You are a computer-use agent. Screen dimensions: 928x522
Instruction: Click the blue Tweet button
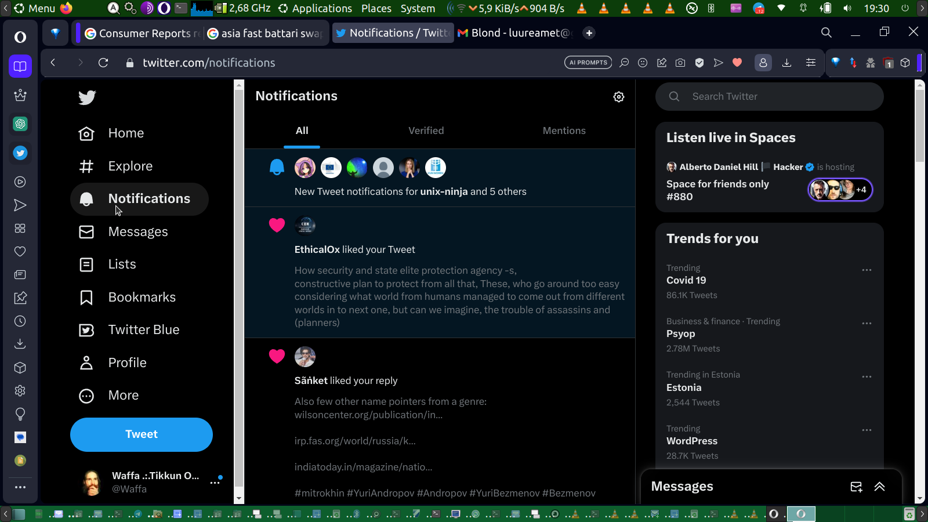click(x=142, y=434)
